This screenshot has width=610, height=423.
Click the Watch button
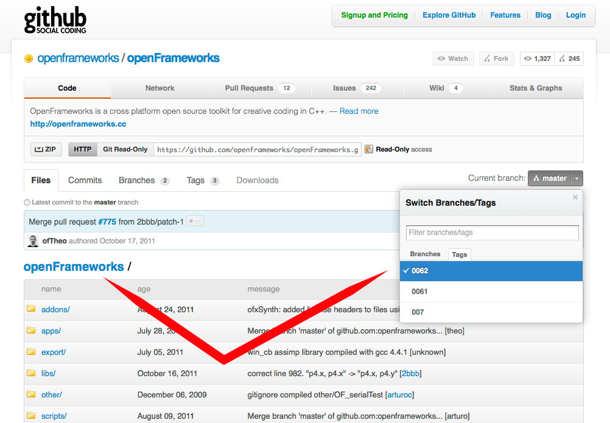click(453, 58)
